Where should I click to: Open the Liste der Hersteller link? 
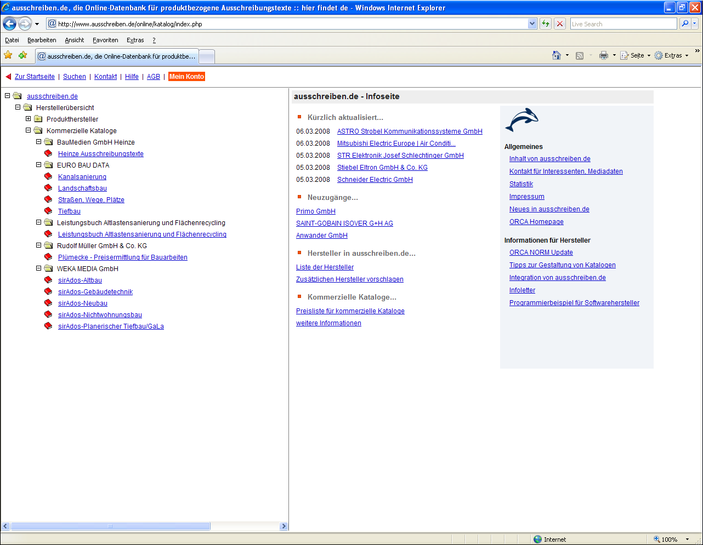pos(325,267)
